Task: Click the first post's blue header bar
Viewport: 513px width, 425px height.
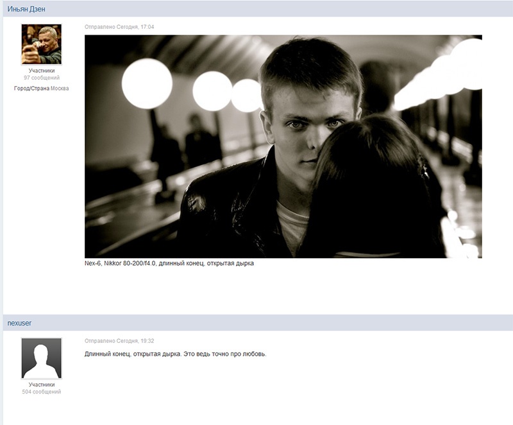Action: click(x=258, y=9)
